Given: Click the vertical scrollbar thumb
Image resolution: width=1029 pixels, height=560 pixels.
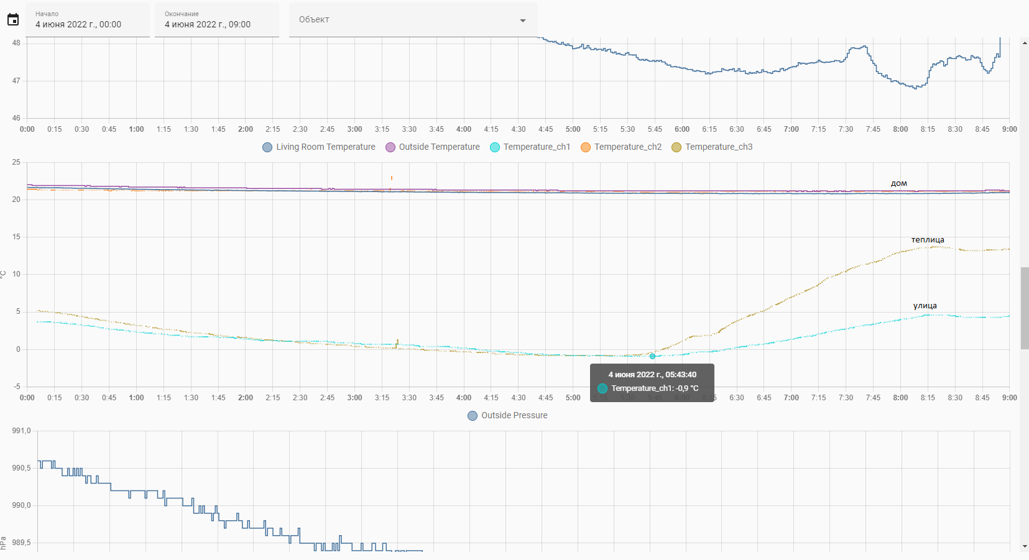Looking at the screenshot, I should (x=1025, y=308).
